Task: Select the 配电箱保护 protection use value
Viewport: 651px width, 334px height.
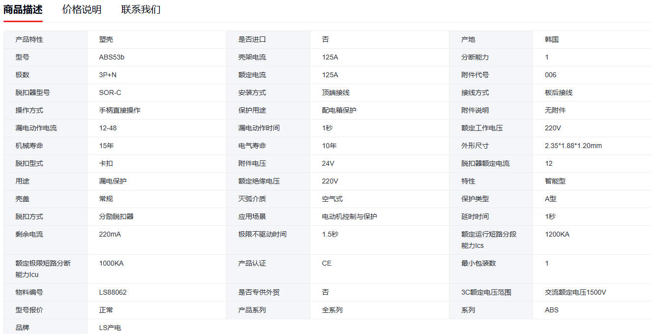Action: [x=339, y=110]
